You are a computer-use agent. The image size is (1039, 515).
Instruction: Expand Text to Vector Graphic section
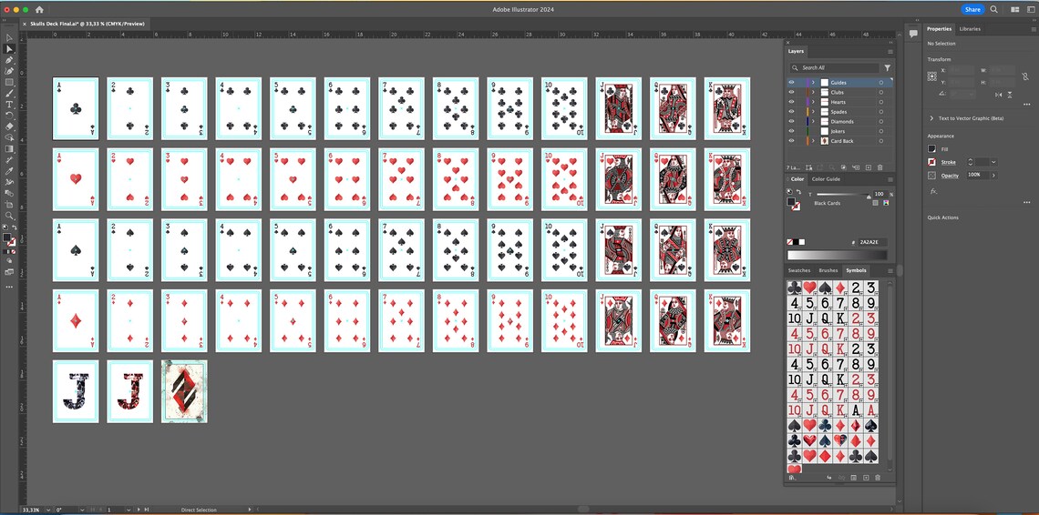(931, 117)
